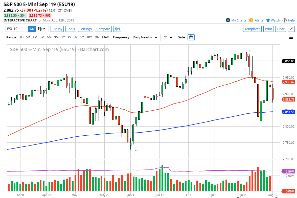The width and height of the screenshot is (297, 198).
Task: Open the chart style chevron dropdown
Action: [43, 29]
